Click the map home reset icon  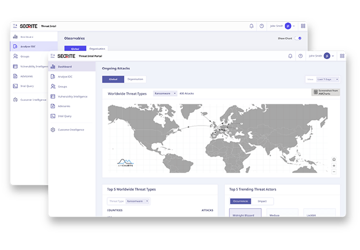click(x=334, y=159)
